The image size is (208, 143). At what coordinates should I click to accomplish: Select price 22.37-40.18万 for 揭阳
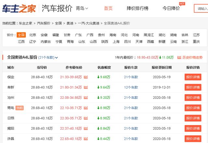click(71, 128)
